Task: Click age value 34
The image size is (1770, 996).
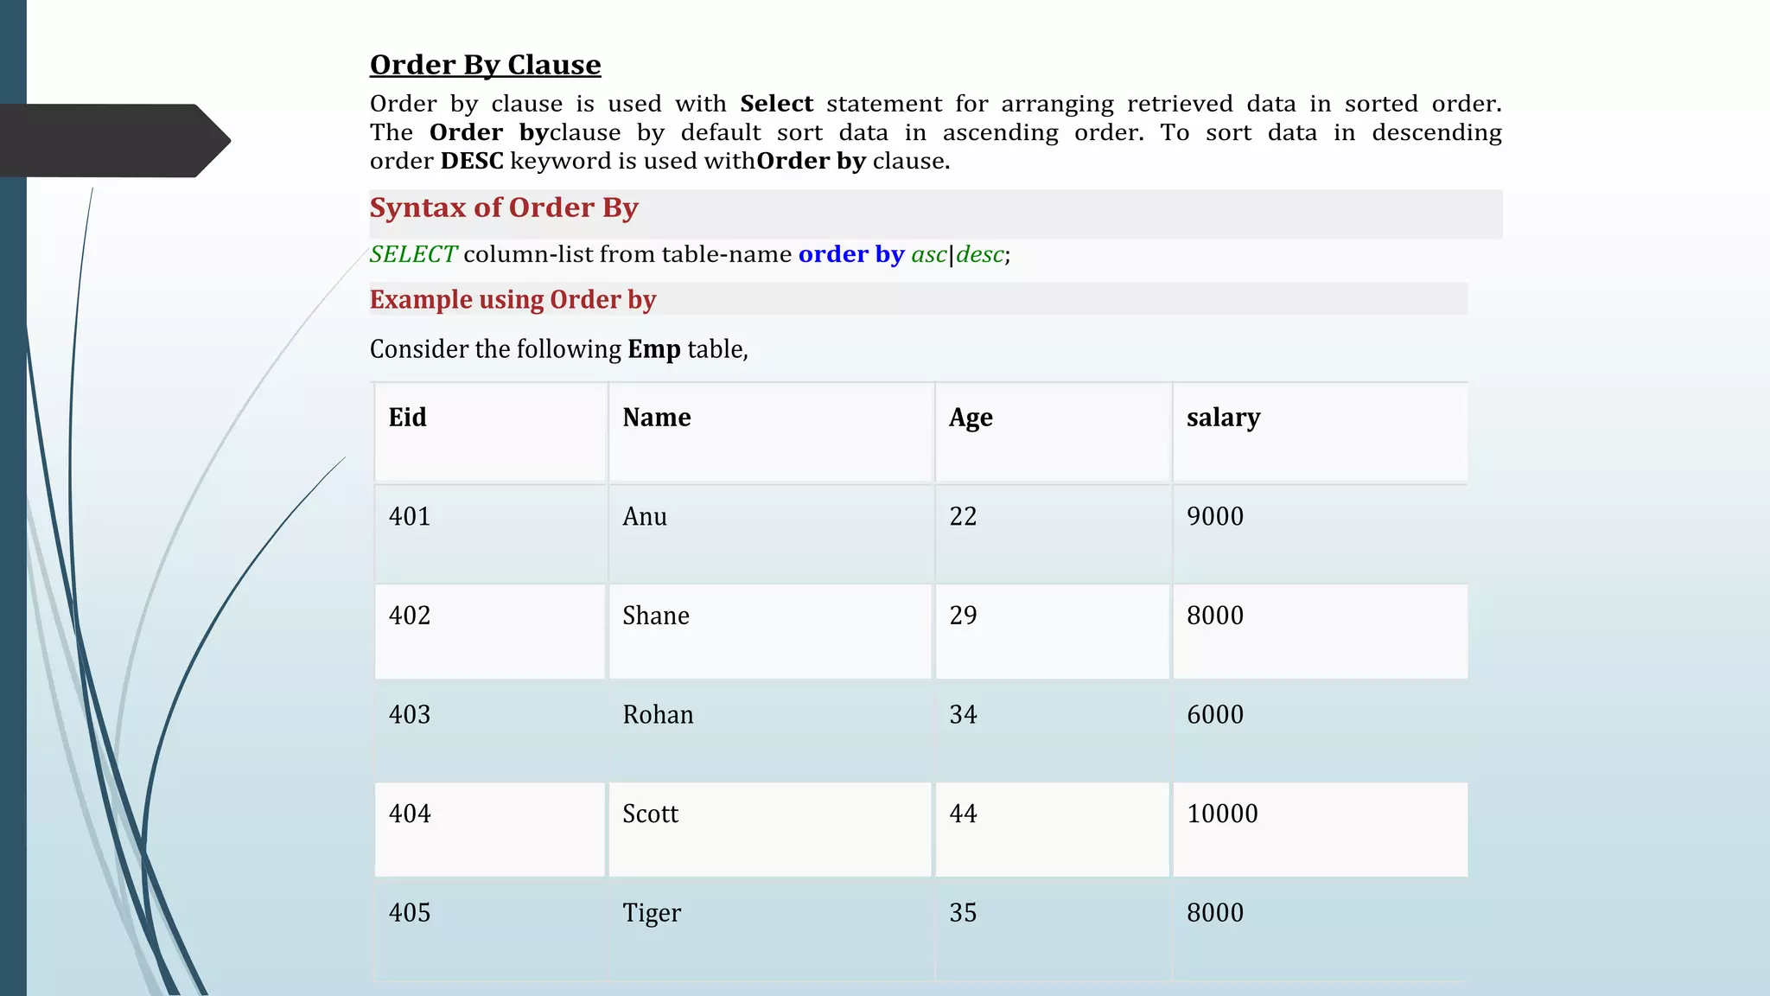Action: [x=963, y=715]
